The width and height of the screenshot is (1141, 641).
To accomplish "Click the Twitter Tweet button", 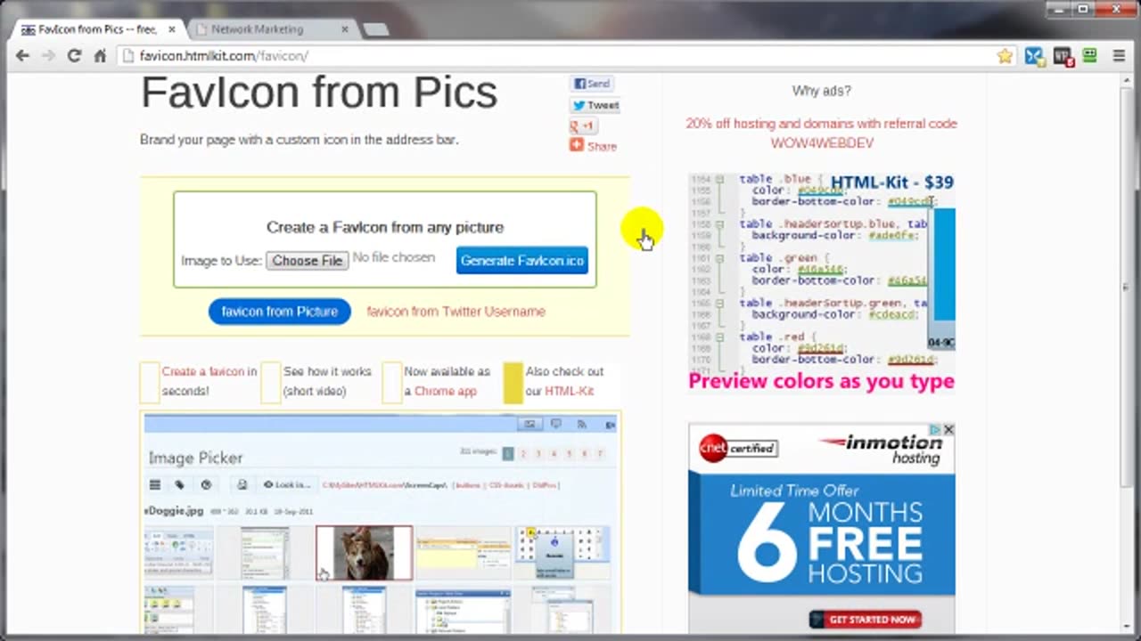I will point(595,105).
